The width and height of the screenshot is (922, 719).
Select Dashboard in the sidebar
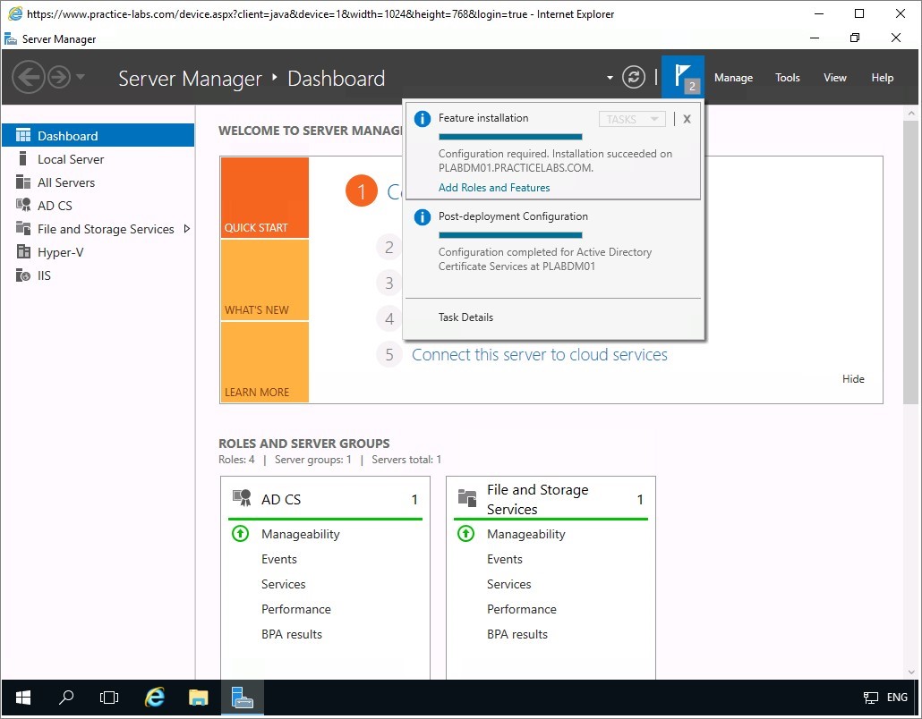click(98, 136)
